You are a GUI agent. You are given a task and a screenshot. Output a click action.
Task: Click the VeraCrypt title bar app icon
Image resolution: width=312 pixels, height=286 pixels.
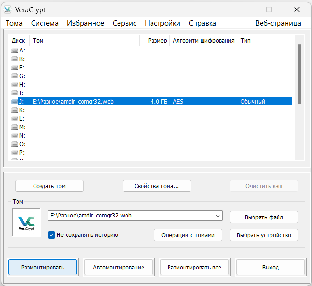pyautogui.click(x=8, y=9)
